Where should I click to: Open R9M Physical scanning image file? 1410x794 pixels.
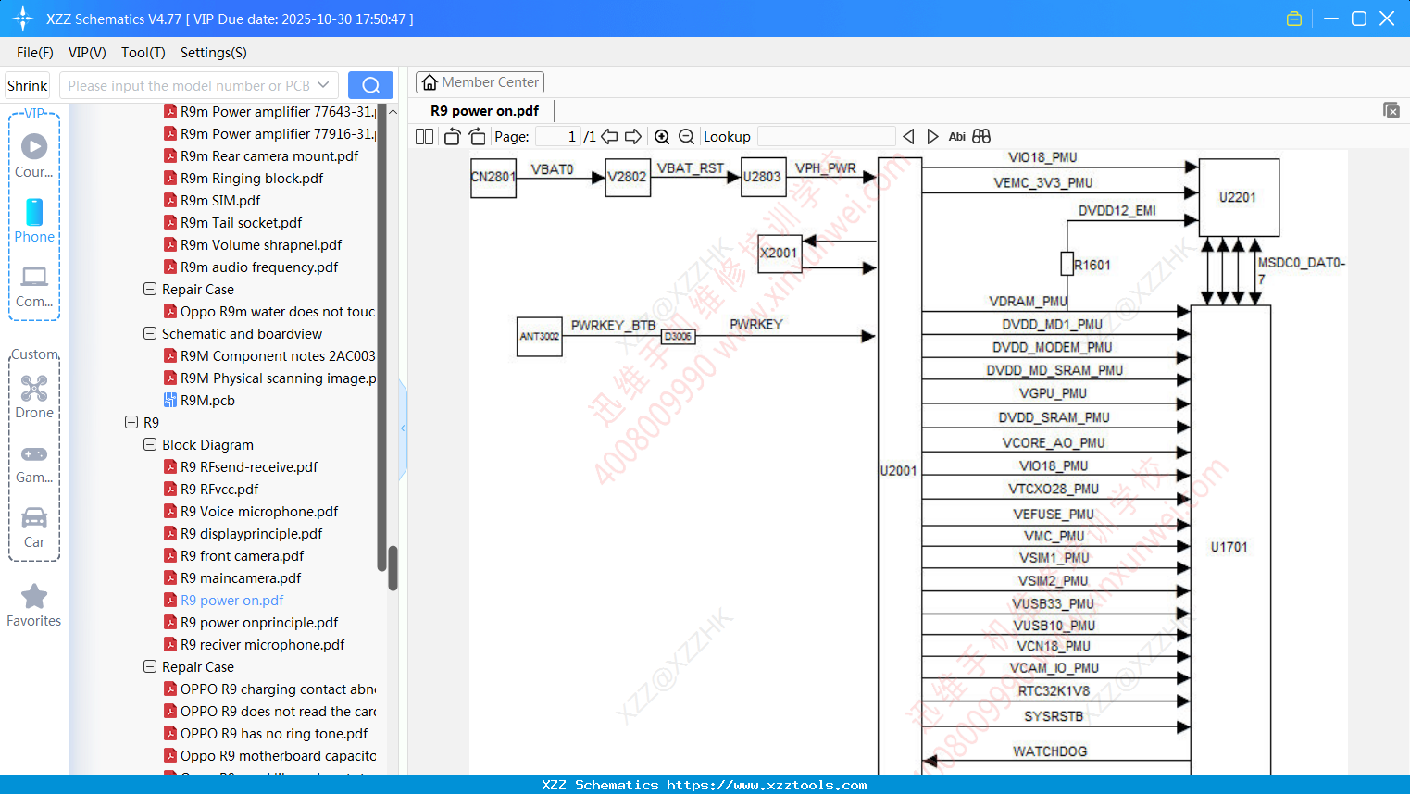[x=279, y=378]
